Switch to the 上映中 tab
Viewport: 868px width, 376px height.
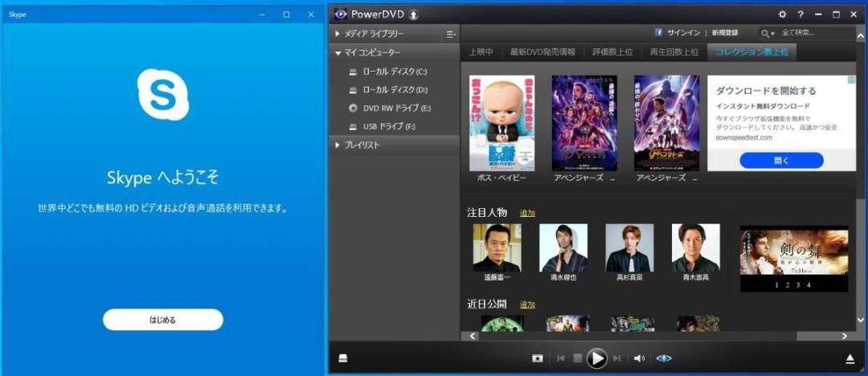click(481, 52)
